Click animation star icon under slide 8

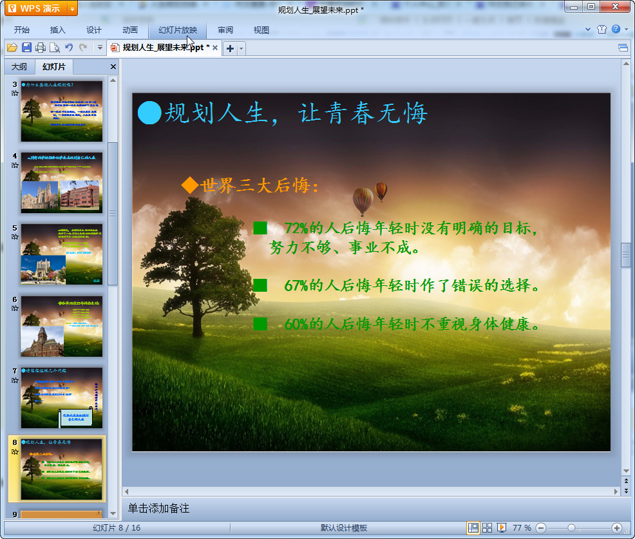point(15,452)
